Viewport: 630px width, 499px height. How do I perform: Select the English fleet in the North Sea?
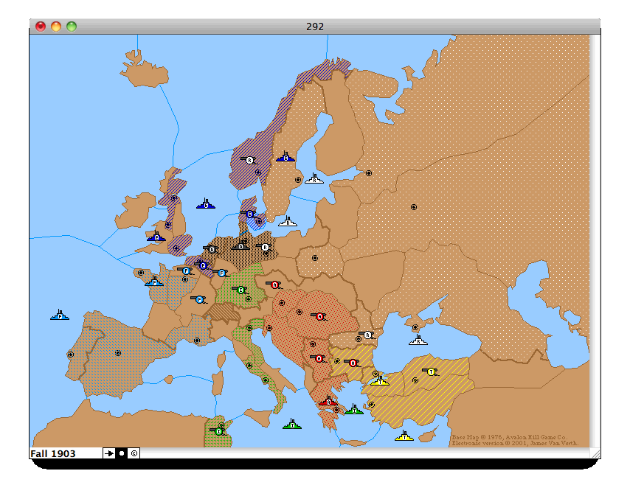[206, 204]
